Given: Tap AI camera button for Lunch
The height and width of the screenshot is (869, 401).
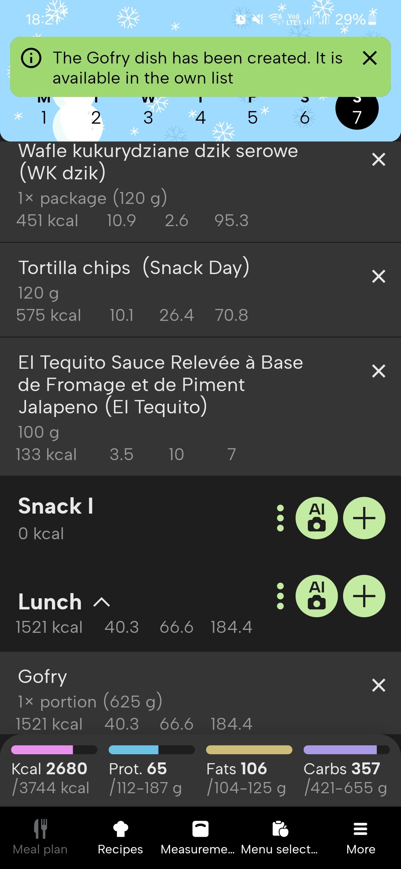Looking at the screenshot, I should (316, 596).
